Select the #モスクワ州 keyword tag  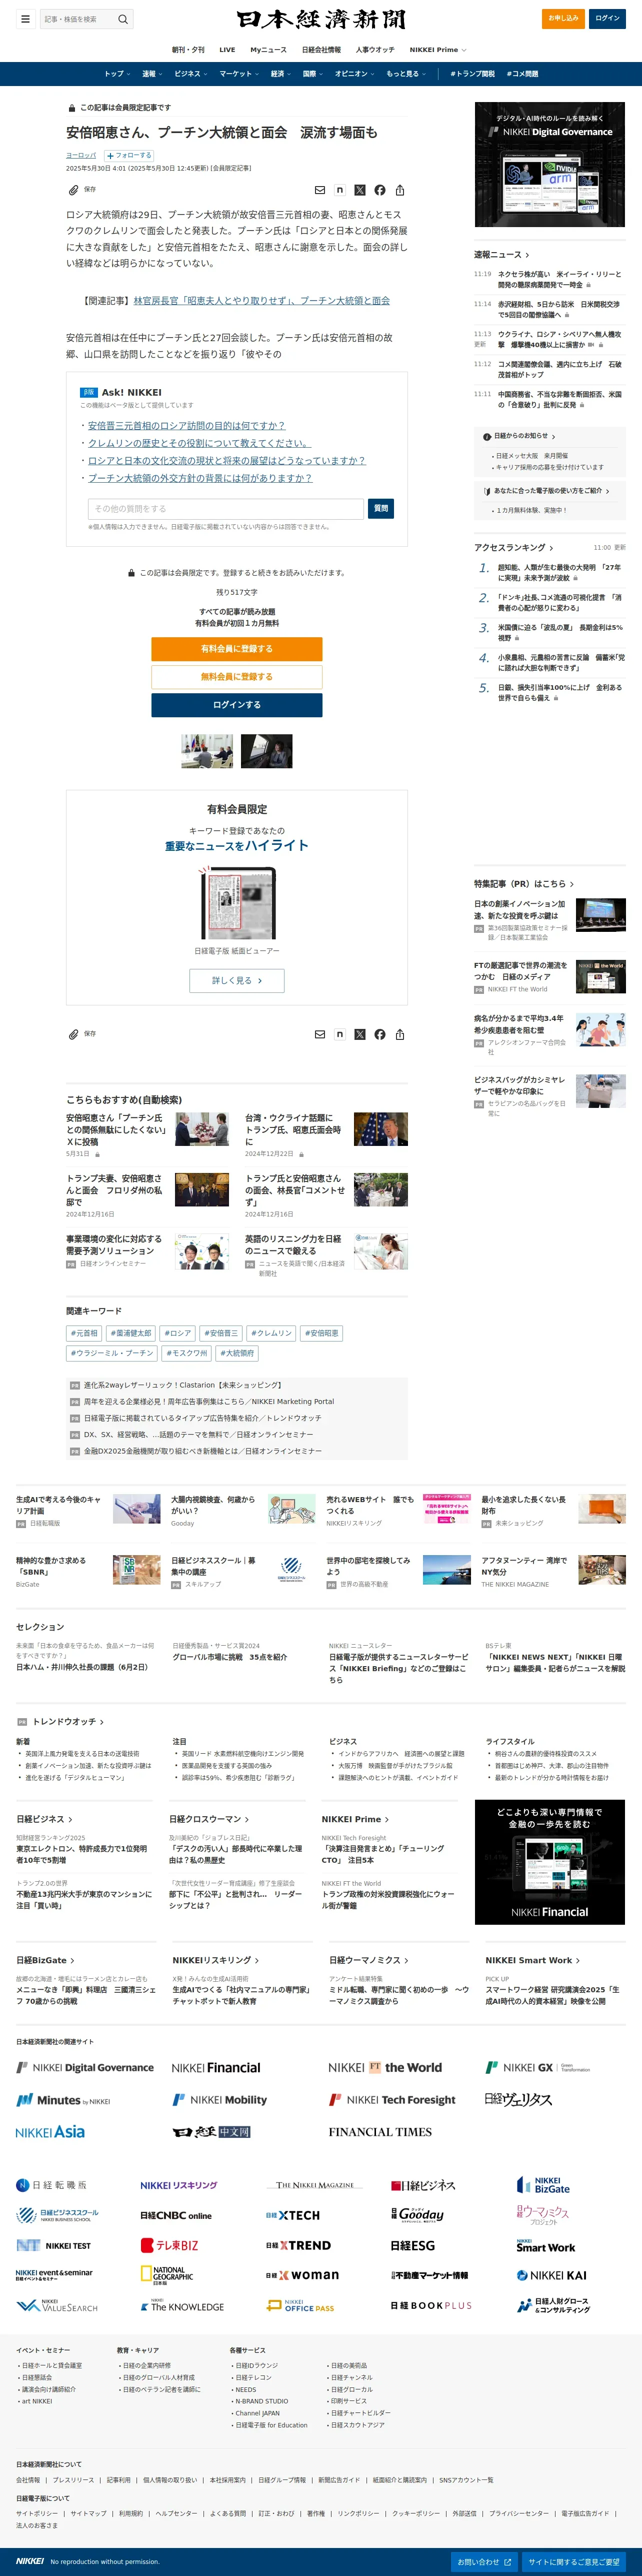(187, 1353)
